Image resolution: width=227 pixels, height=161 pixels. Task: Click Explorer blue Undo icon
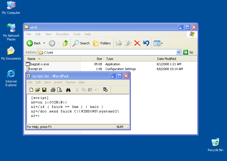[x=146, y=43]
